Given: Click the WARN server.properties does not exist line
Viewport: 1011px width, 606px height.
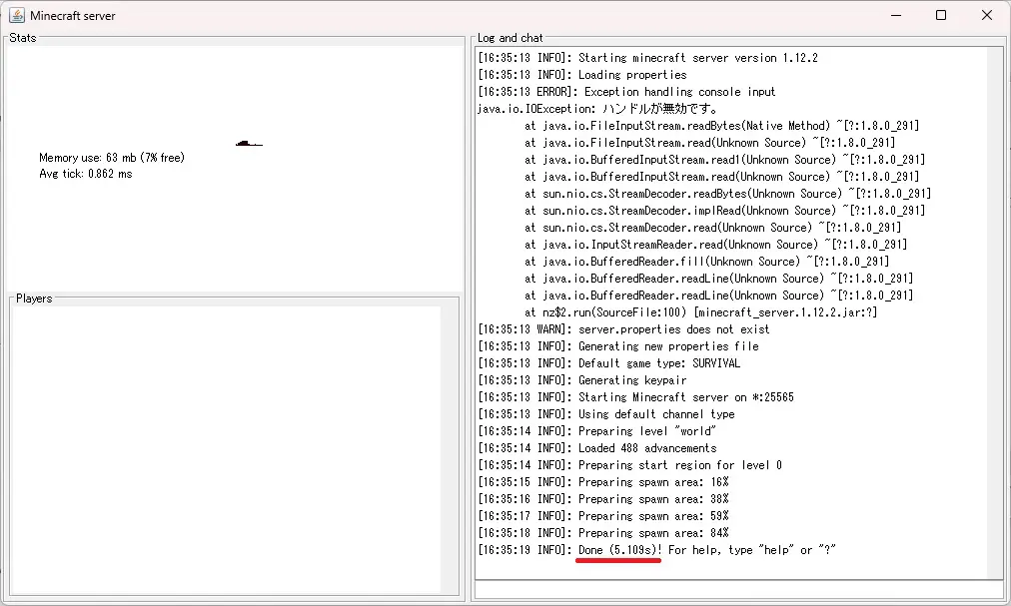Looking at the screenshot, I should pyautogui.click(x=624, y=329).
